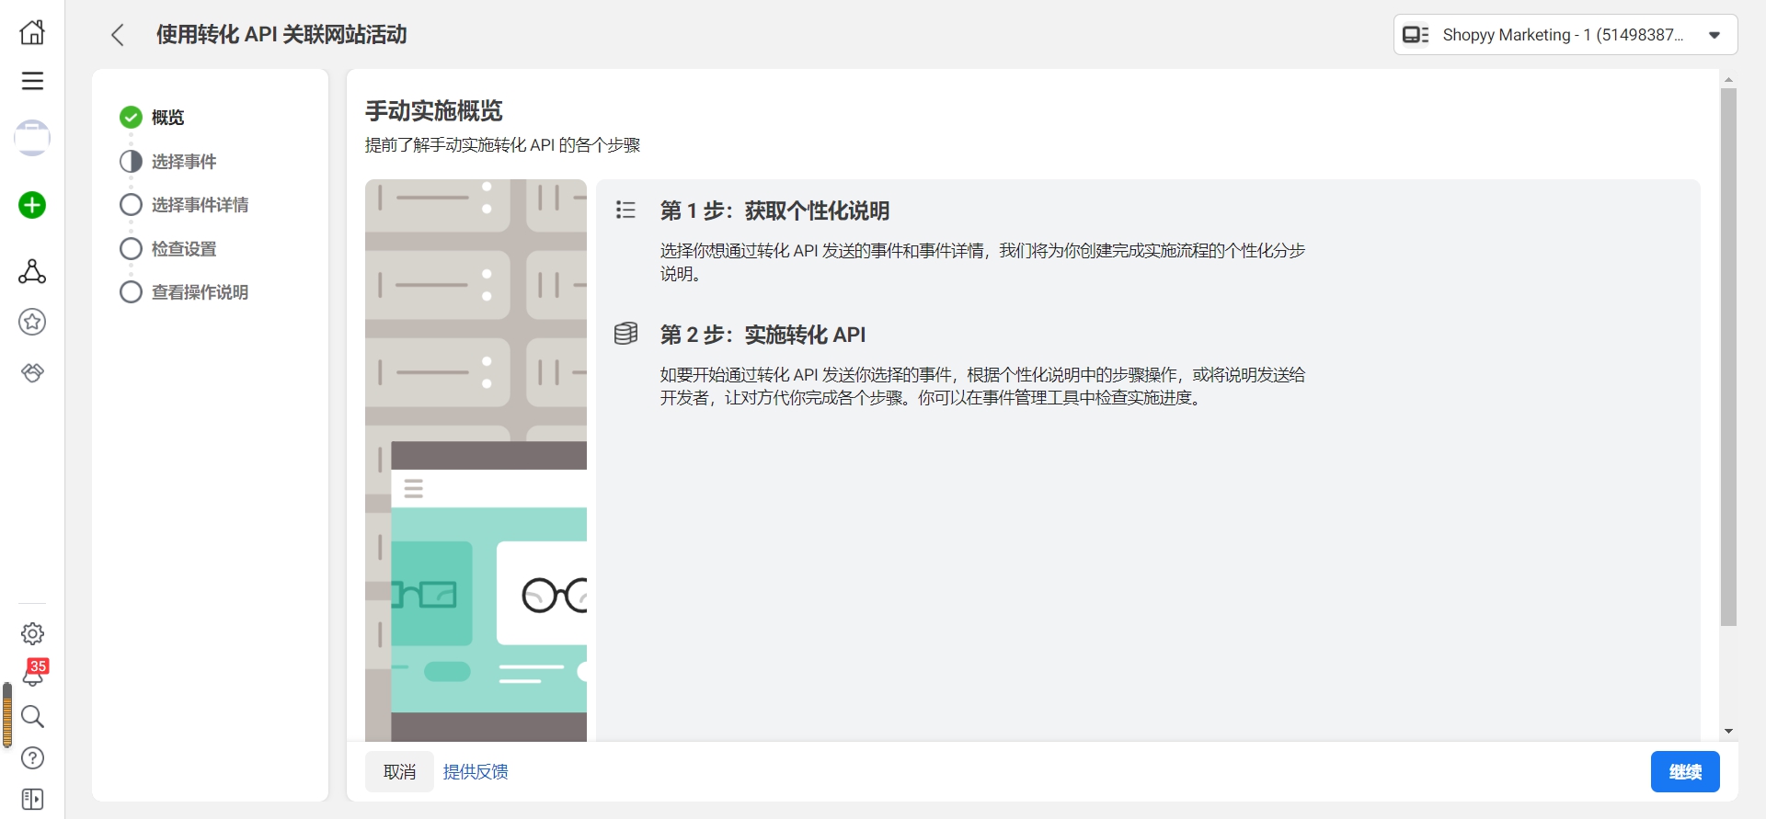This screenshot has width=1766, height=819.
Task: Open notifications bell with 35 badge
Action: pos(33,675)
